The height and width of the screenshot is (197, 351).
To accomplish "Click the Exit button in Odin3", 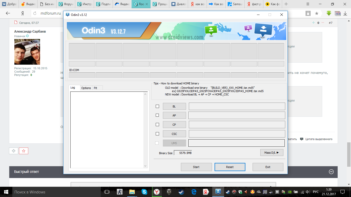I will tap(268, 167).
